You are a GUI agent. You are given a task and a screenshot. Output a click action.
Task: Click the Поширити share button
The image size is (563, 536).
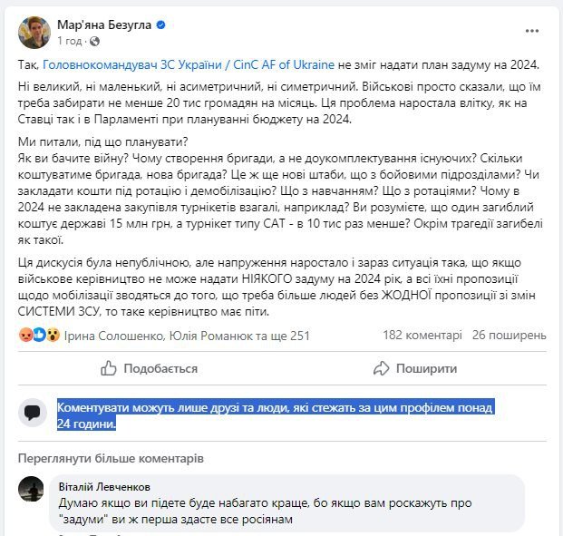(x=415, y=368)
